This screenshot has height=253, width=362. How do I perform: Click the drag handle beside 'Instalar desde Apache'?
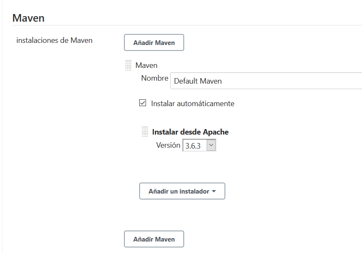[x=145, y=132]
